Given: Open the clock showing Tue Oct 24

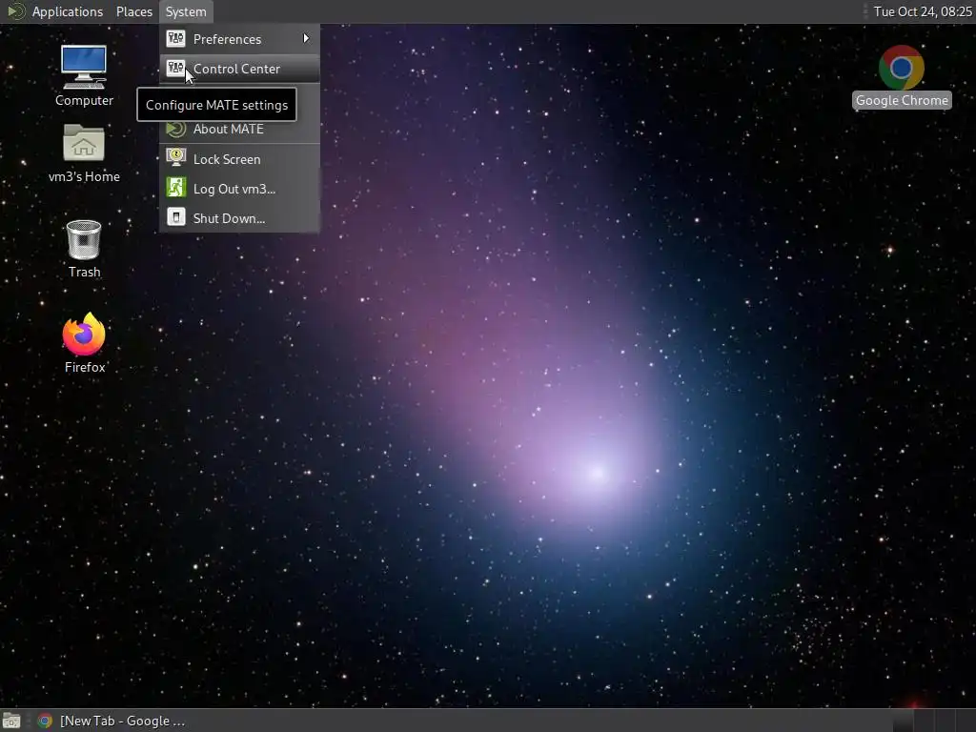Looking at the screenshot, I should point(923,11).
